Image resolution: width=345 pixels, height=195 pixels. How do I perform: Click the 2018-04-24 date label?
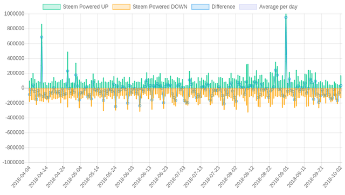pos(56,177)
